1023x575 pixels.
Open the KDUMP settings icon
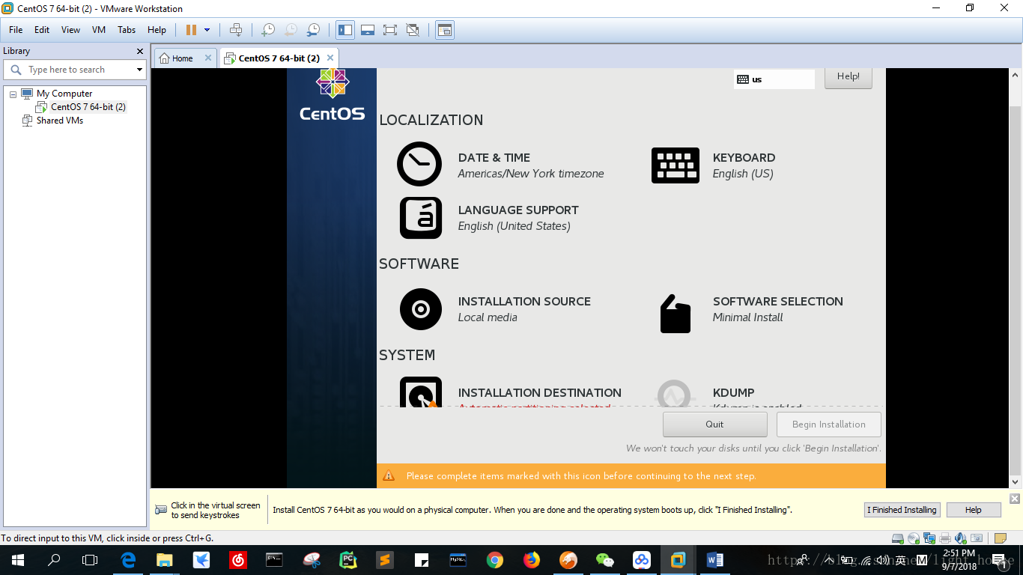click(676, 393)
